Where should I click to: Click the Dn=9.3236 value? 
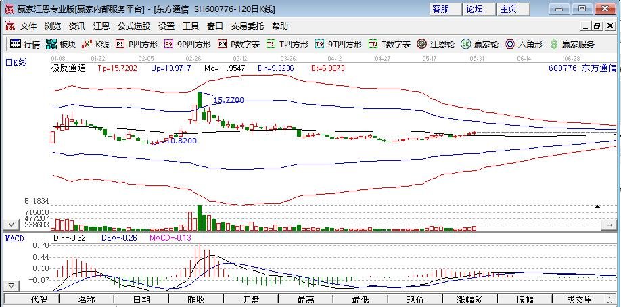pos(276,68)
